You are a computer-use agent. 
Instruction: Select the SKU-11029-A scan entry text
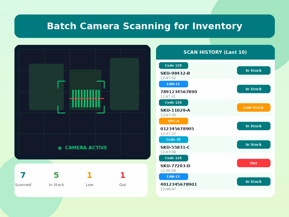pyautogui.click(x=175, y=110)
